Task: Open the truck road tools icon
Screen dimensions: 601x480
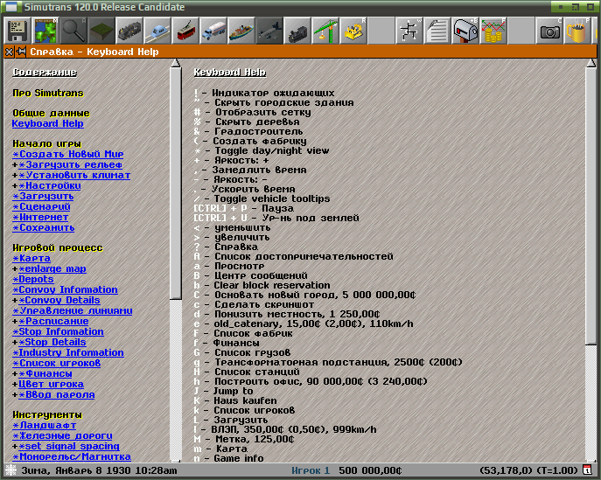Action: pos(213,31)
